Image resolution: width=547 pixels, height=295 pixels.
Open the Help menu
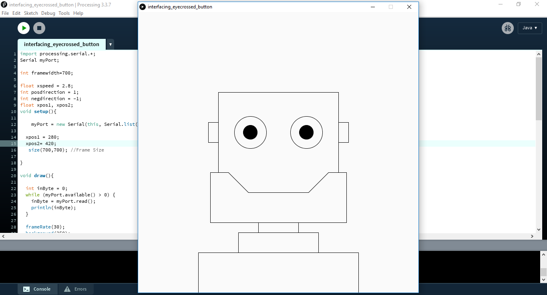click(78, 13)
